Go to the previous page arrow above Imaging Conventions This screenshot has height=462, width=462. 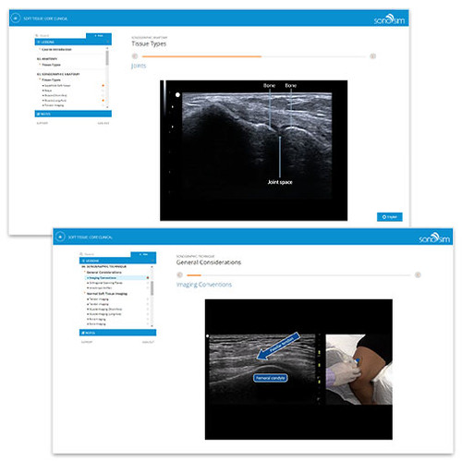pyautogui.click(x=179, y=275)
